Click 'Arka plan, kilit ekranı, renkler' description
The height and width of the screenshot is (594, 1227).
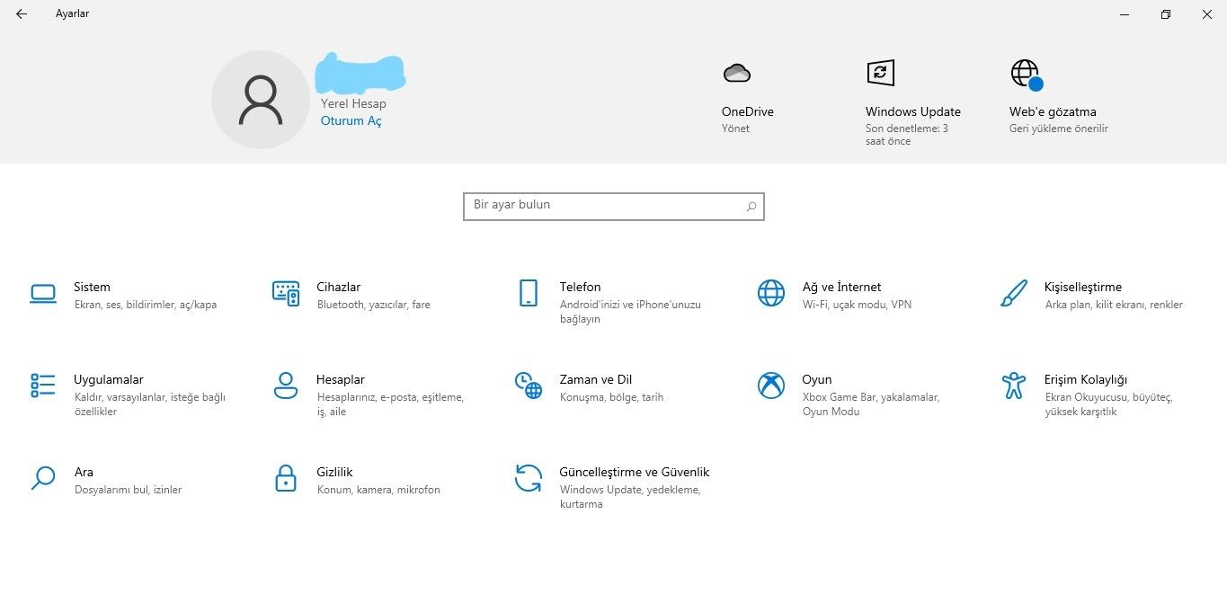pyautogui.click(x=1114, y=305)
